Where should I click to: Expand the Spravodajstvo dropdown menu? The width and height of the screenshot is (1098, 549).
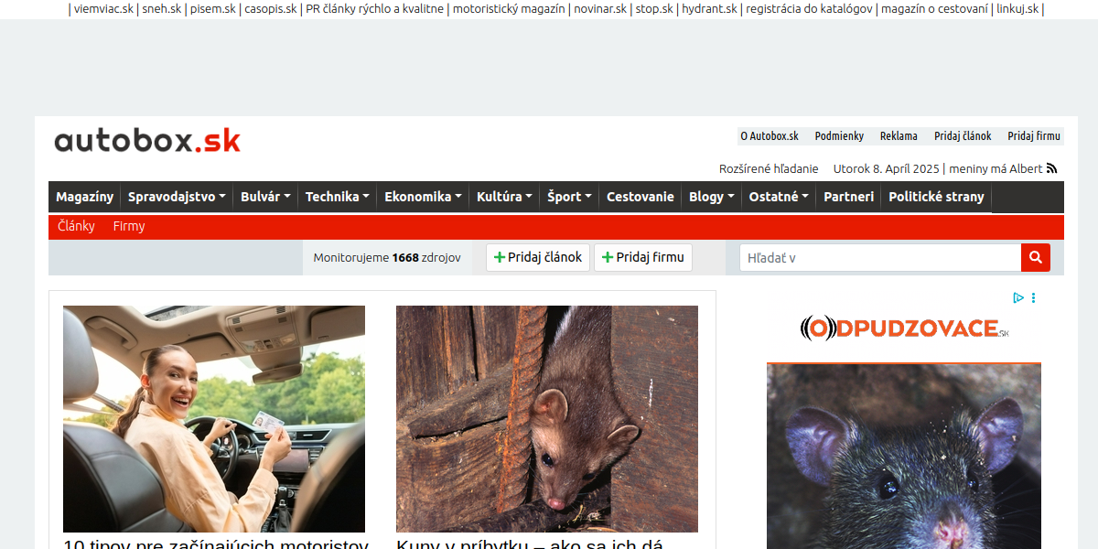click(x=177, y=197)
